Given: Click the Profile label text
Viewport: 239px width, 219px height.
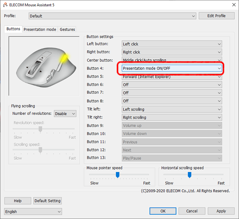Looking at the screenshot, I should point(10,16).
